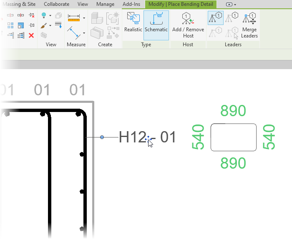This screenshot has width=292, height=239.
Task: Click Add / Remove Host button
Action: pos(188,25)
